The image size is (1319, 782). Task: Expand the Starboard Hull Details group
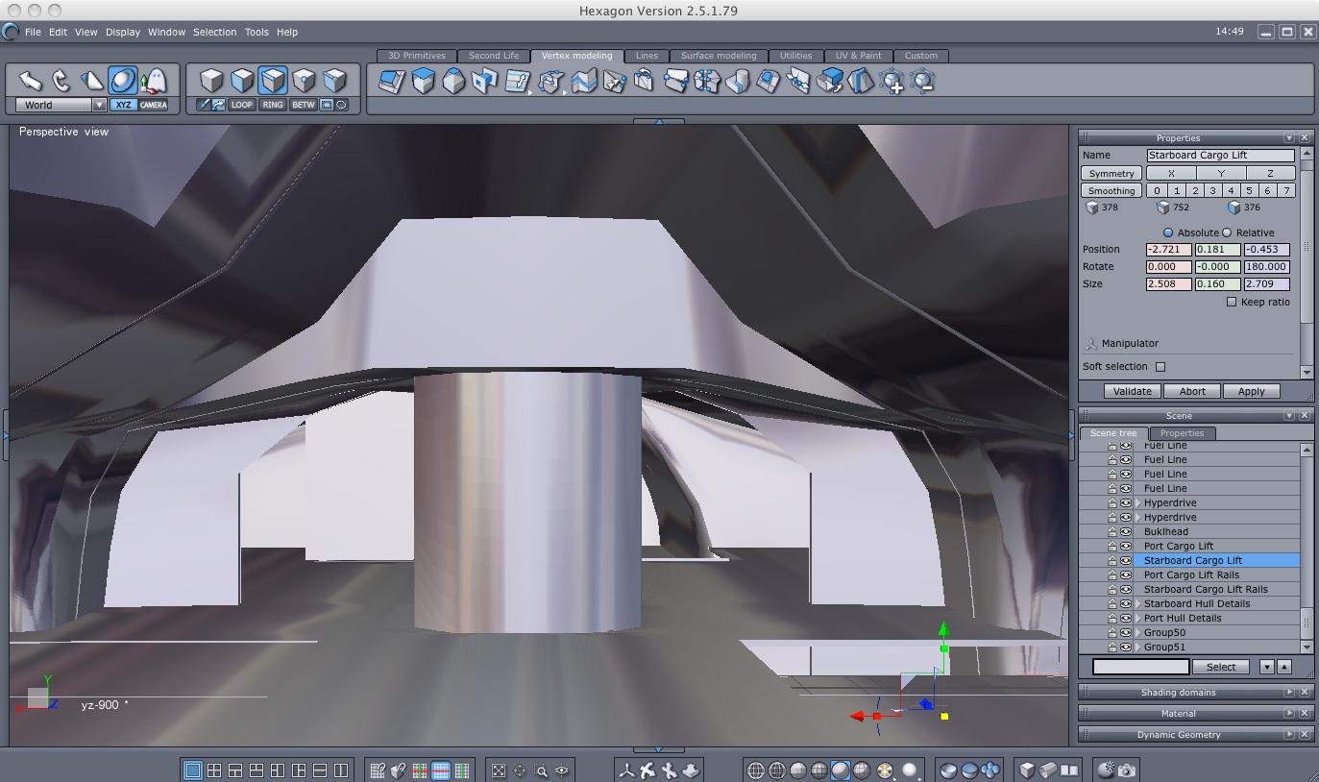[x=1138, y=603]
